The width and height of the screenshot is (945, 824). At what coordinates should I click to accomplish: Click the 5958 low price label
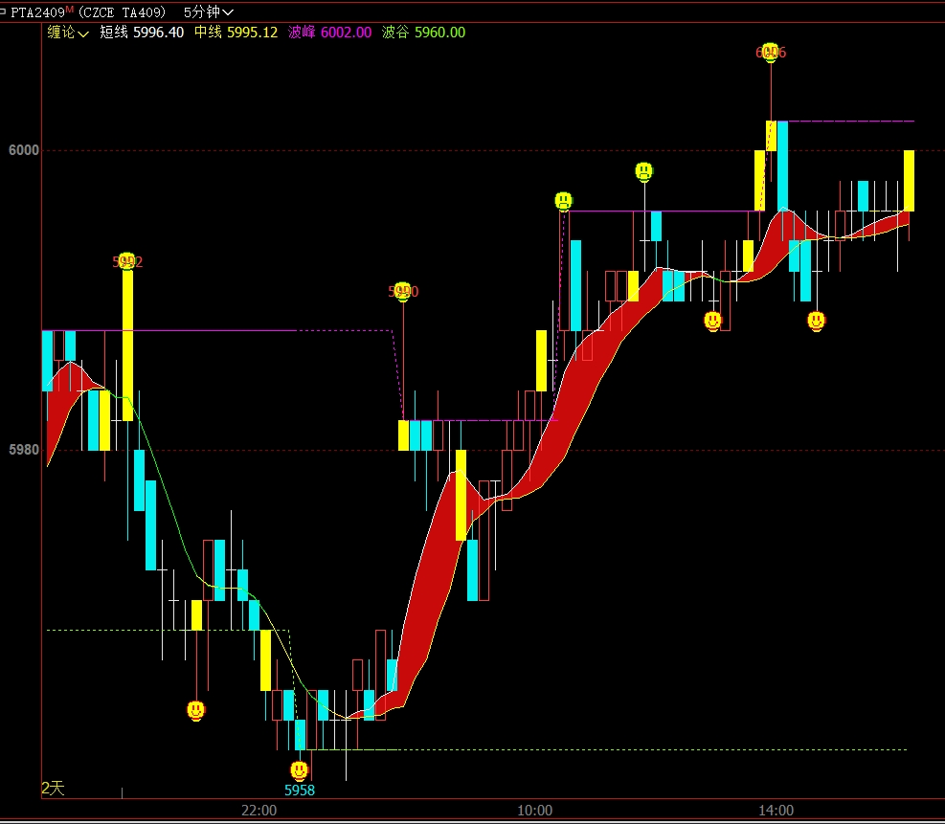[300, 791]
